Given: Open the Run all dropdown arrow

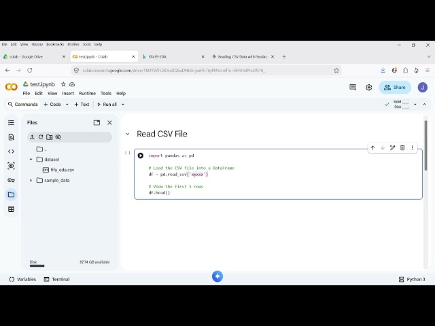Looking at the screenshot, I should tap(123, 105).
